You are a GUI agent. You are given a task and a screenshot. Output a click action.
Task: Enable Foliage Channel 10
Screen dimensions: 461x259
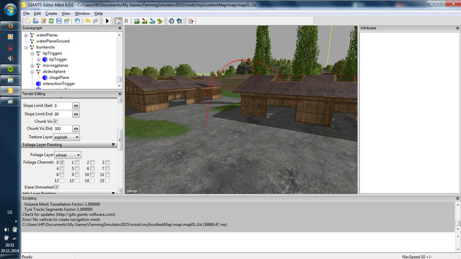coord(92,175)
